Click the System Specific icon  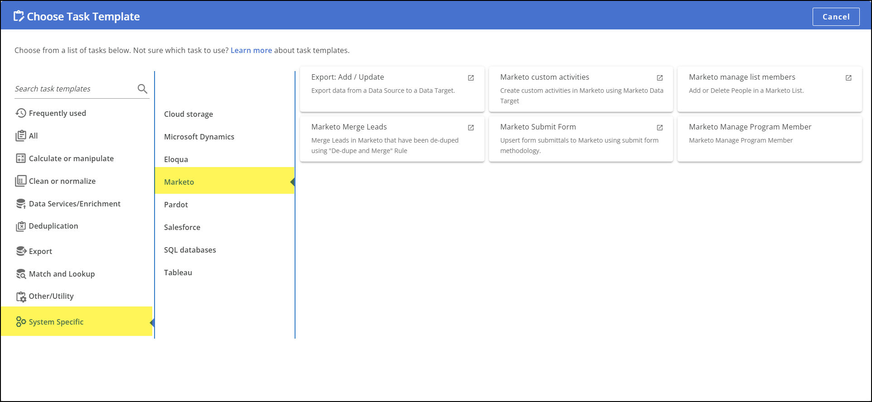21,321
